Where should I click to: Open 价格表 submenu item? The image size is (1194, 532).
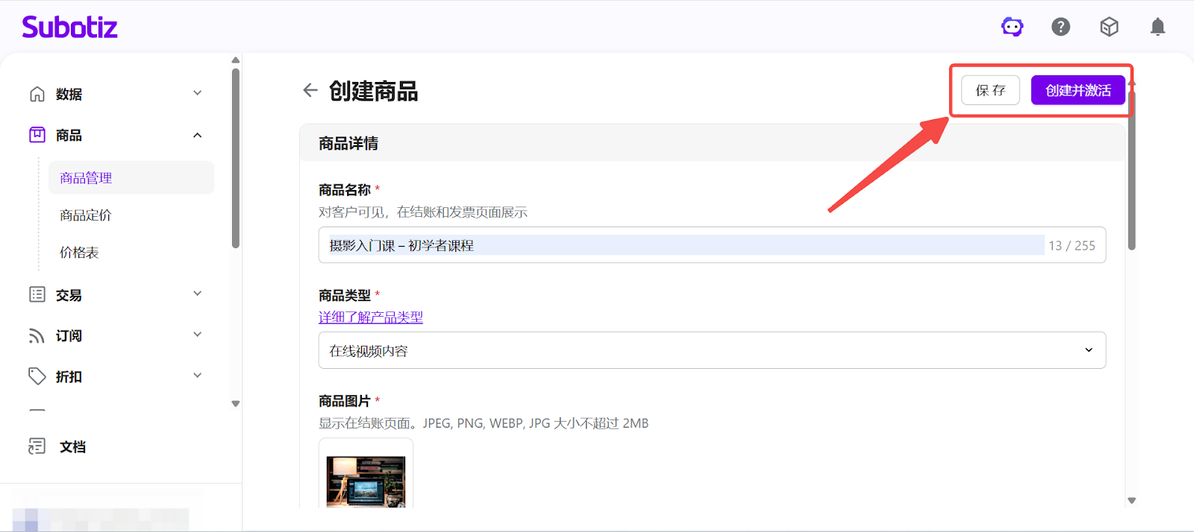79,253
